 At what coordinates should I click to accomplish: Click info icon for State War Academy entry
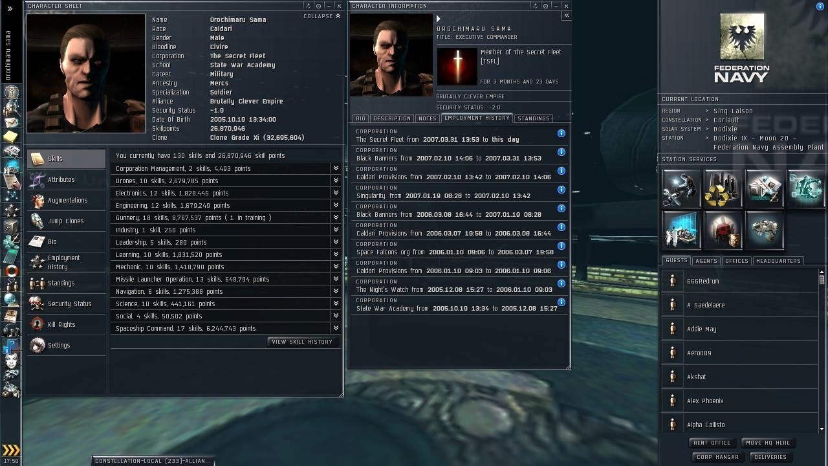coord(561,302)
